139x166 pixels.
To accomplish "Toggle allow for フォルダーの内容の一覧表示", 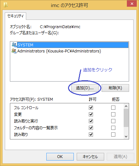I will (x=91, y=128).
